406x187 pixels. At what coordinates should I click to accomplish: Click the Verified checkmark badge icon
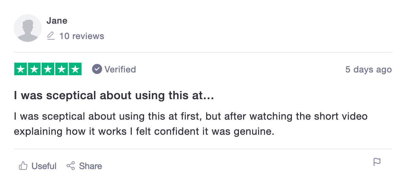coord(97,69)
